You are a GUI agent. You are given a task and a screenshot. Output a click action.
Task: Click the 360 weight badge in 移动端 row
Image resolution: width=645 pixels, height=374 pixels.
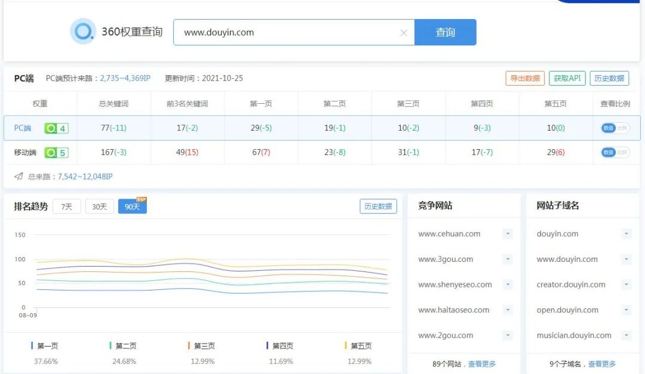[x=56, y=153]
